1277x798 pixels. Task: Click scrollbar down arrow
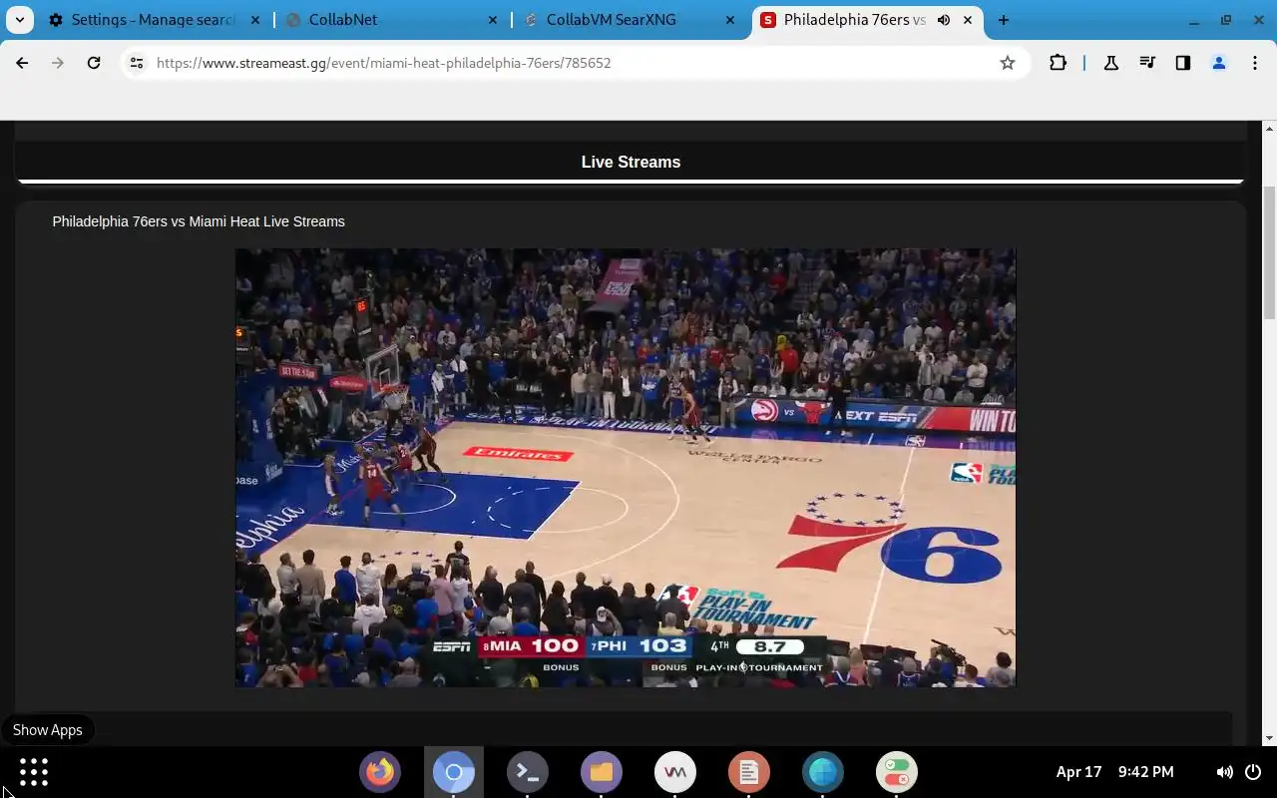(1270, 738)
